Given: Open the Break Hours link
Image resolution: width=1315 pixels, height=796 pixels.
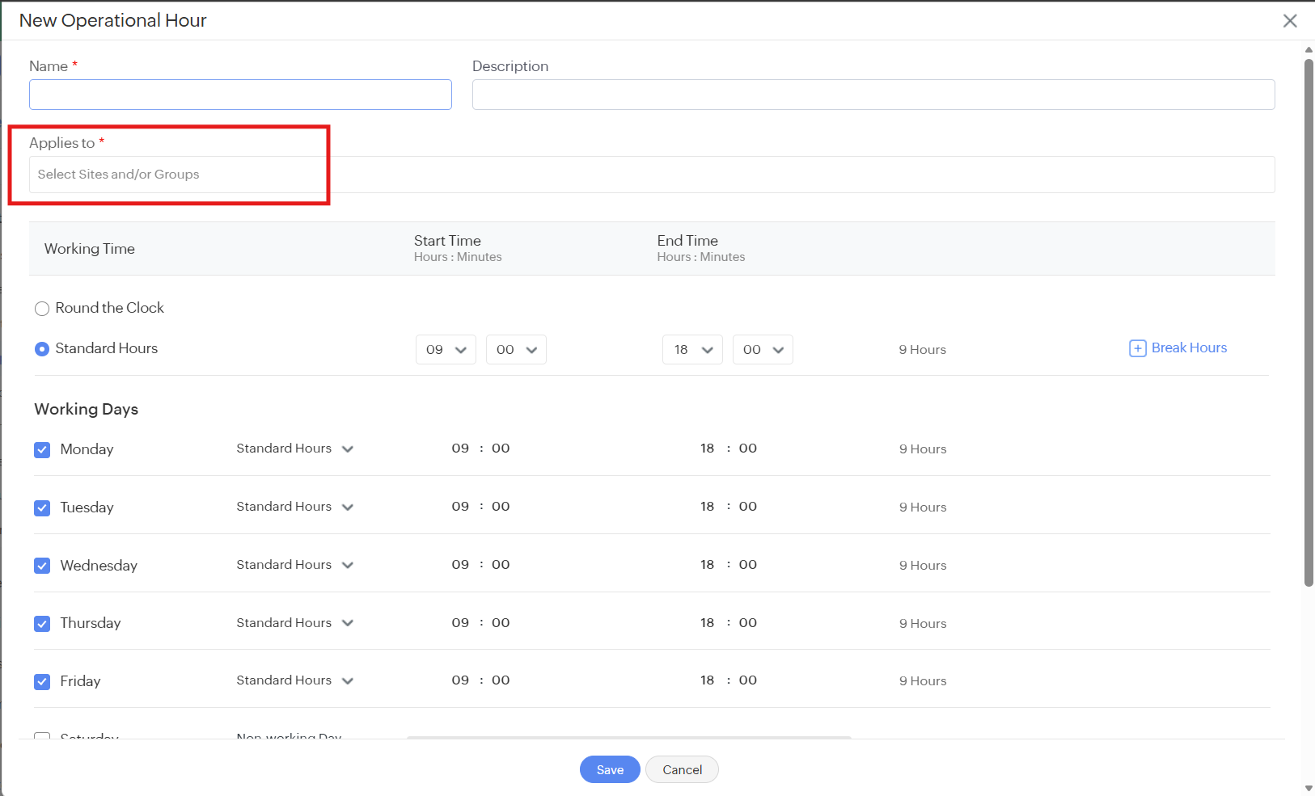Looking at the screenshot, I should pyautogui.click(x=1189, y=347).
